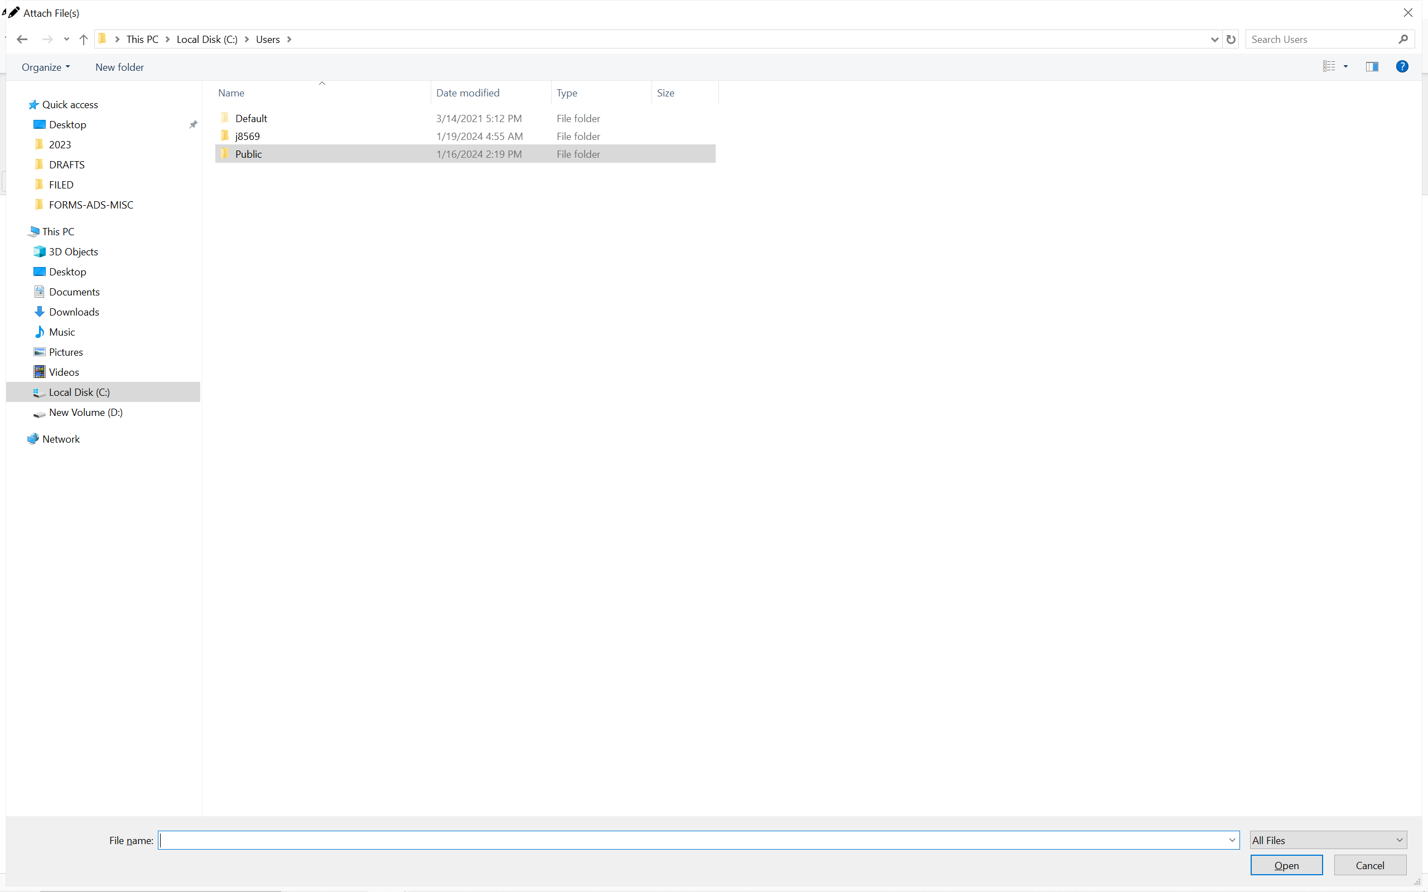The width and height of the screenshot is (1428, 892).
Task: Select New Volume (D:) drive
Action: [85, 413]
